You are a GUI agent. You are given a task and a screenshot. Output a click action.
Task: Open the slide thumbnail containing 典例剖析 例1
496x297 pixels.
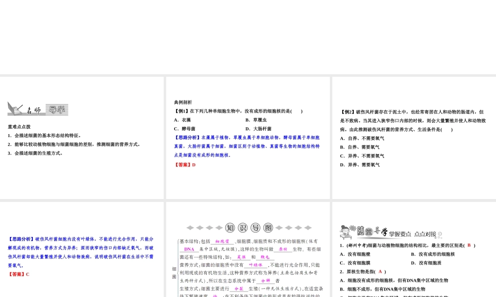coord(248,138)
